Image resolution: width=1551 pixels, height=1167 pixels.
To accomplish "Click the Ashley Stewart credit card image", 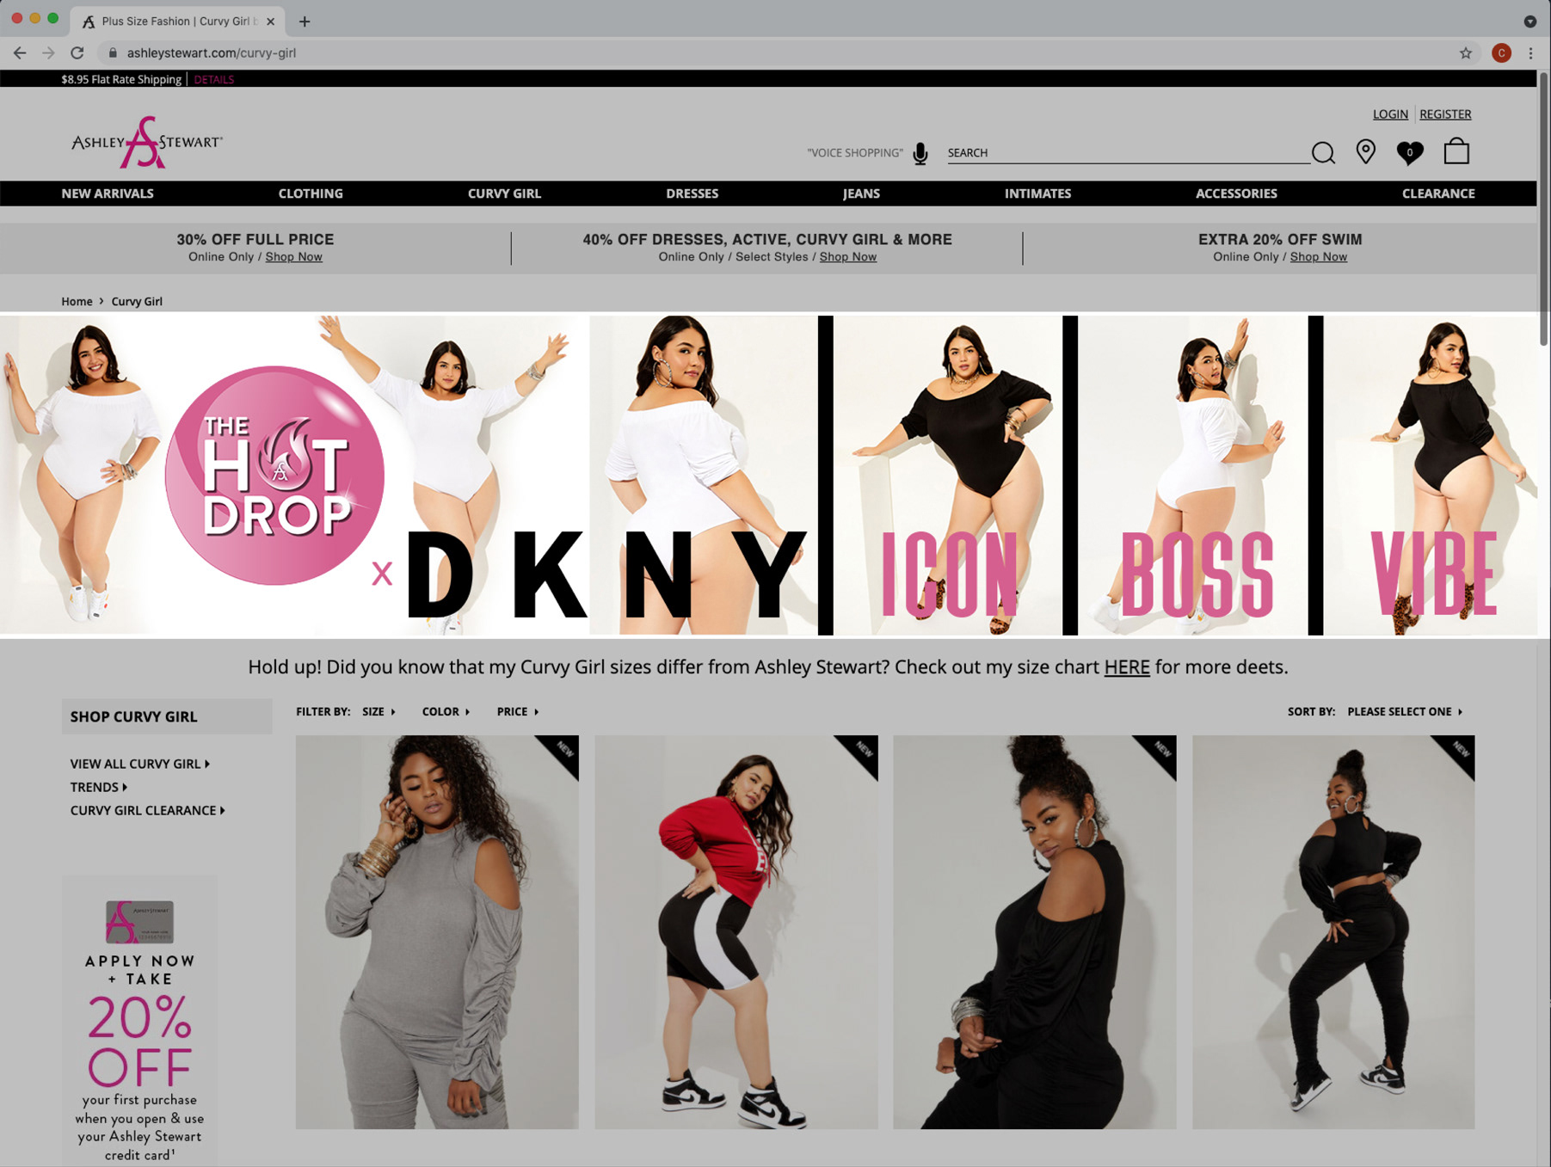I will point(139,921).
